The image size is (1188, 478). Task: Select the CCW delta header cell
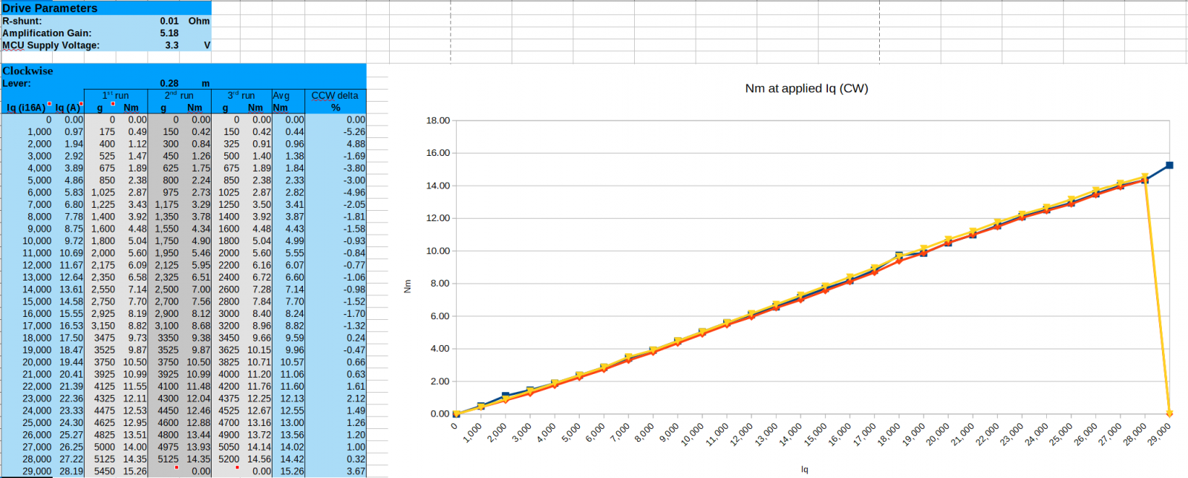(335, 96)
